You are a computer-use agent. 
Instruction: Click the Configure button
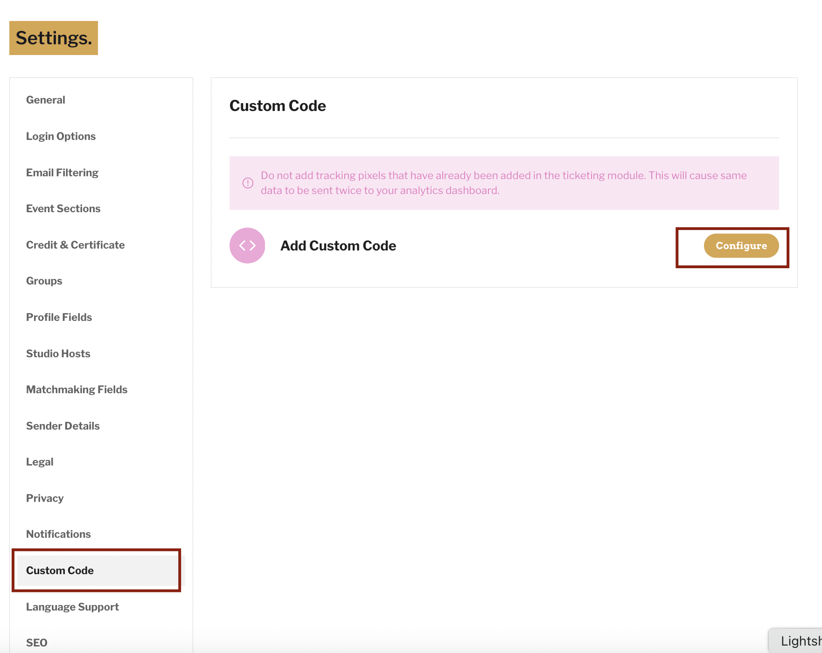(741, 246)
